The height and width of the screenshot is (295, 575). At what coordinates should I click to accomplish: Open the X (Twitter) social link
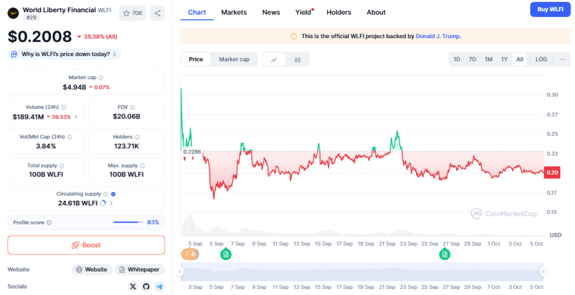pyautogui.click(x=133, y=287)
